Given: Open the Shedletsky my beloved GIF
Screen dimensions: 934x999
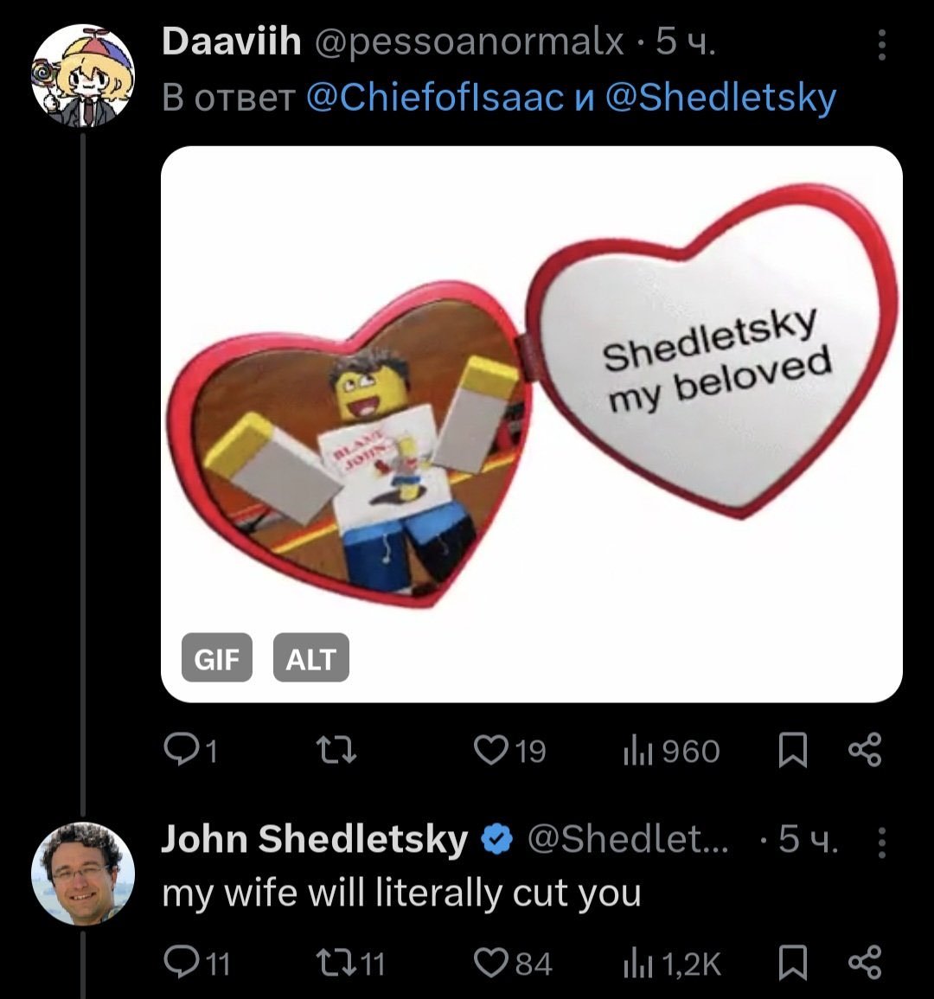Looking at the screenshot, I should click(x=531, y=398).
